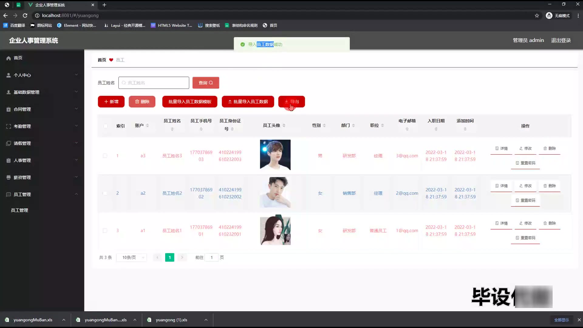
Task: Click the sort arrows on 部门 column
Action: tap(353, 125)
